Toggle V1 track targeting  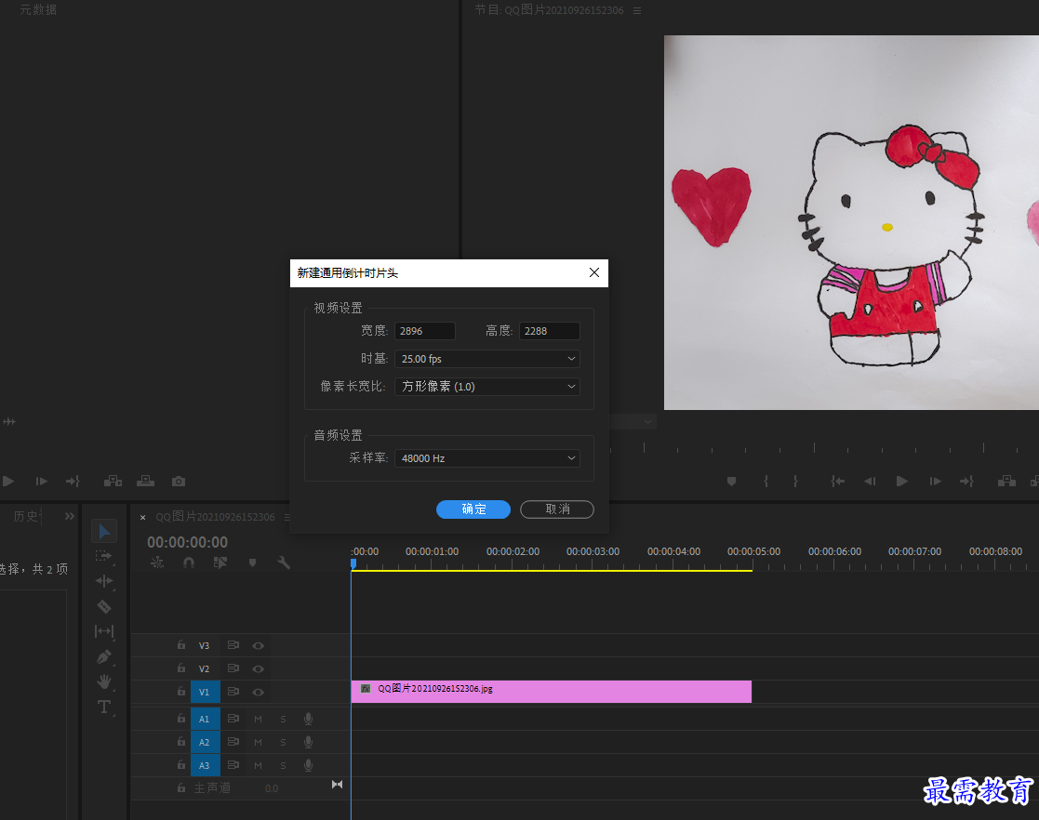tap(205, 692)
